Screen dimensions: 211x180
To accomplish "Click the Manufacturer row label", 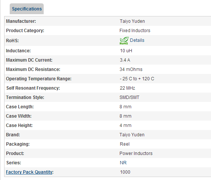I will (21, 21).
